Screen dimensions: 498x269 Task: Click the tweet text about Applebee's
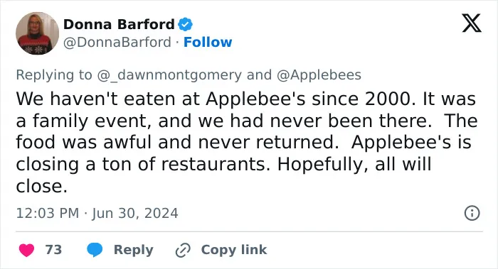point(247,142)
